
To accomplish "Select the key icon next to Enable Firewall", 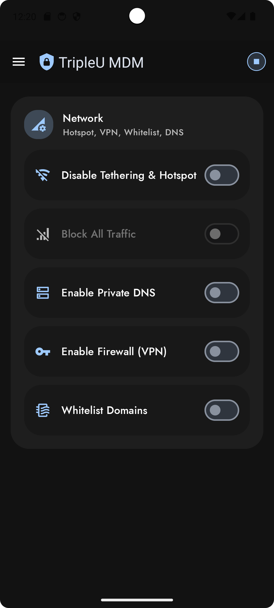I will (43, 351).
